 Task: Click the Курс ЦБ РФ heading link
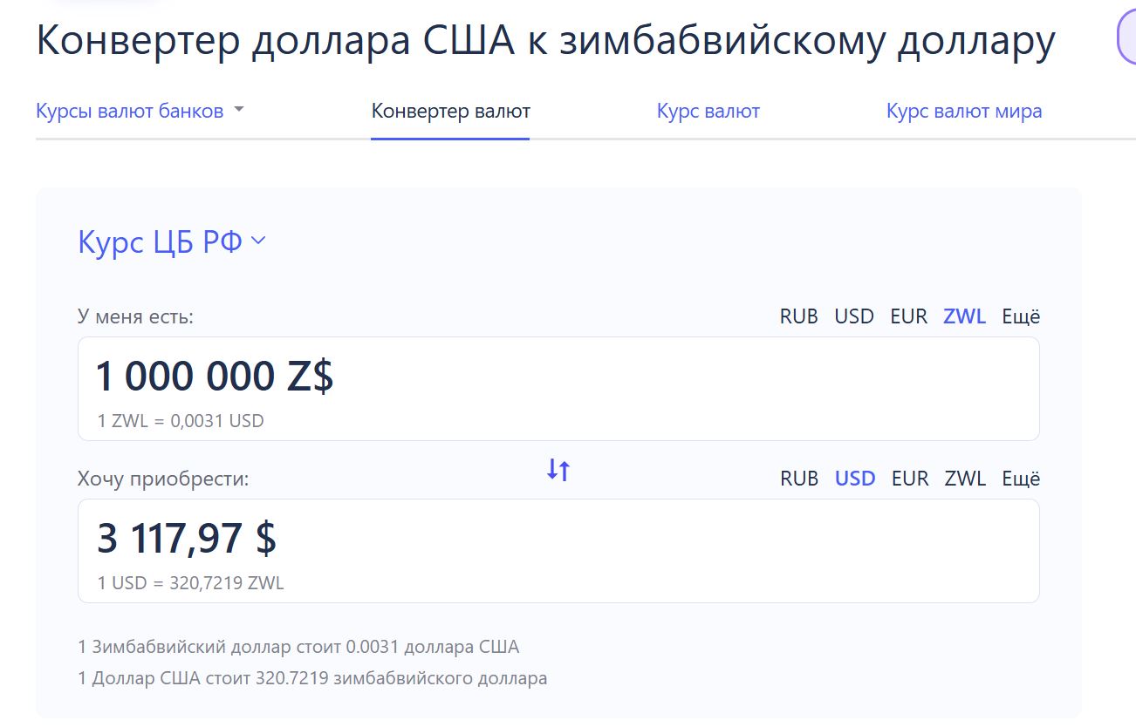(161, 241)
